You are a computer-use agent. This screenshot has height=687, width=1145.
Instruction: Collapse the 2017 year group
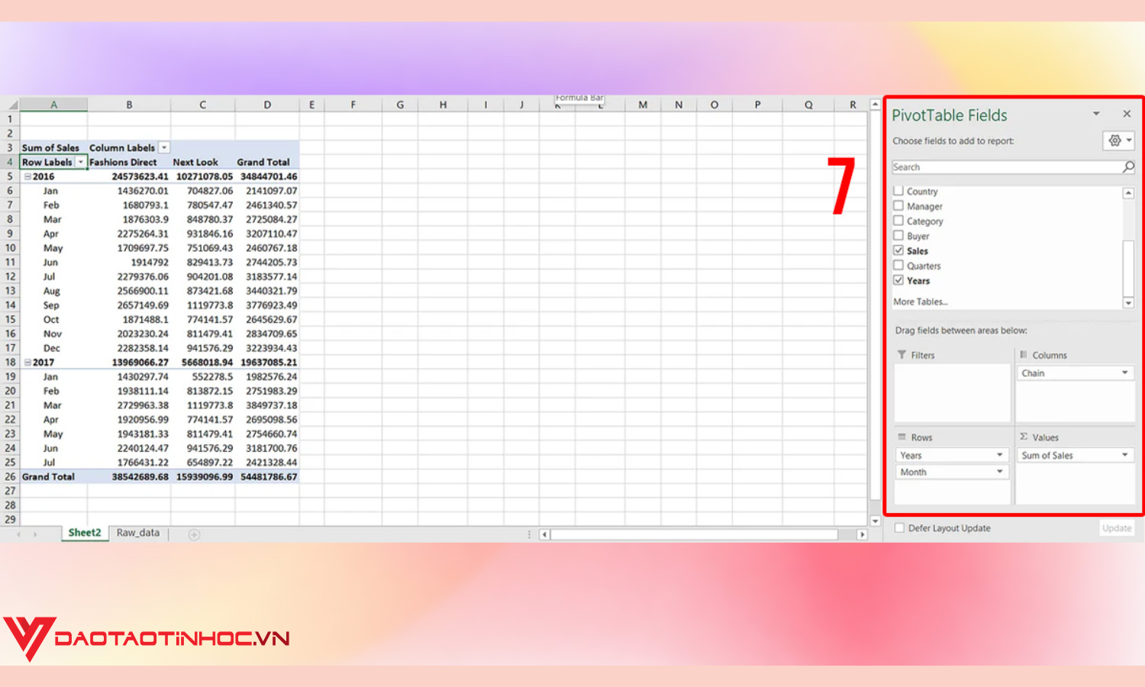27,363
